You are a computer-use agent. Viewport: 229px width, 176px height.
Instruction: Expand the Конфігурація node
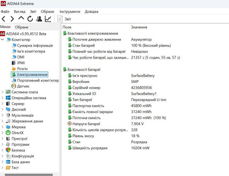click(2, 156)
